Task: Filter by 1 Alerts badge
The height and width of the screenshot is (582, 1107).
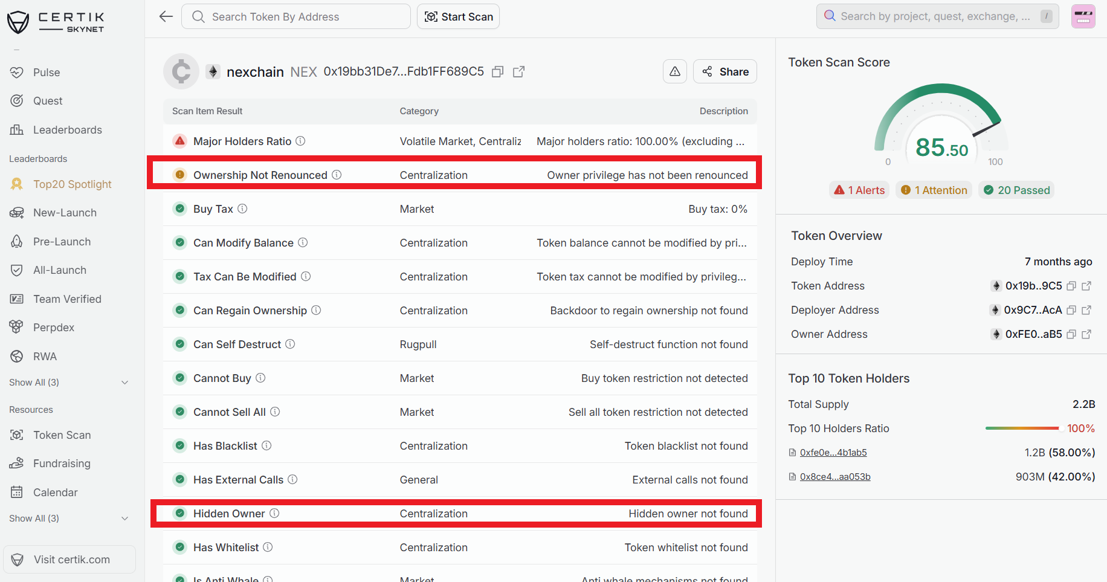Action: (x=859, y=190)
